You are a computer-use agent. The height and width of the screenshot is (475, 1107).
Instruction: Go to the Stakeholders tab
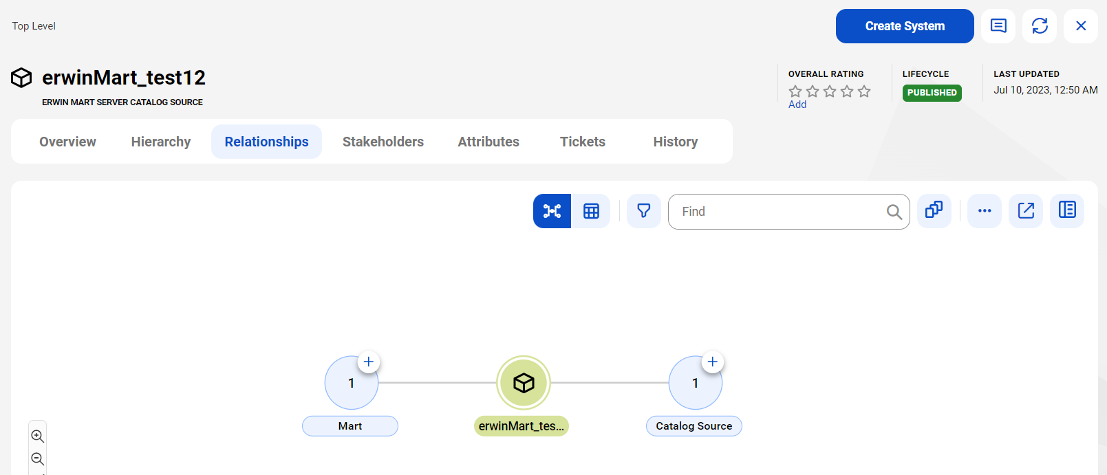coord(383,142)
